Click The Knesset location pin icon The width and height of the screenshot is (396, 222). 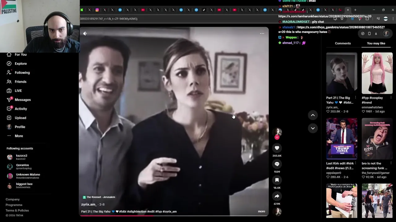click(x=84, y=197)
